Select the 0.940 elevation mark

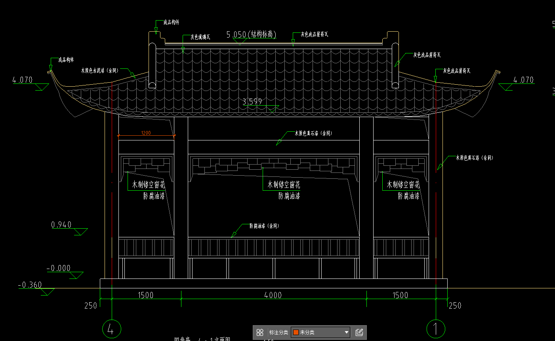point(61,225)
